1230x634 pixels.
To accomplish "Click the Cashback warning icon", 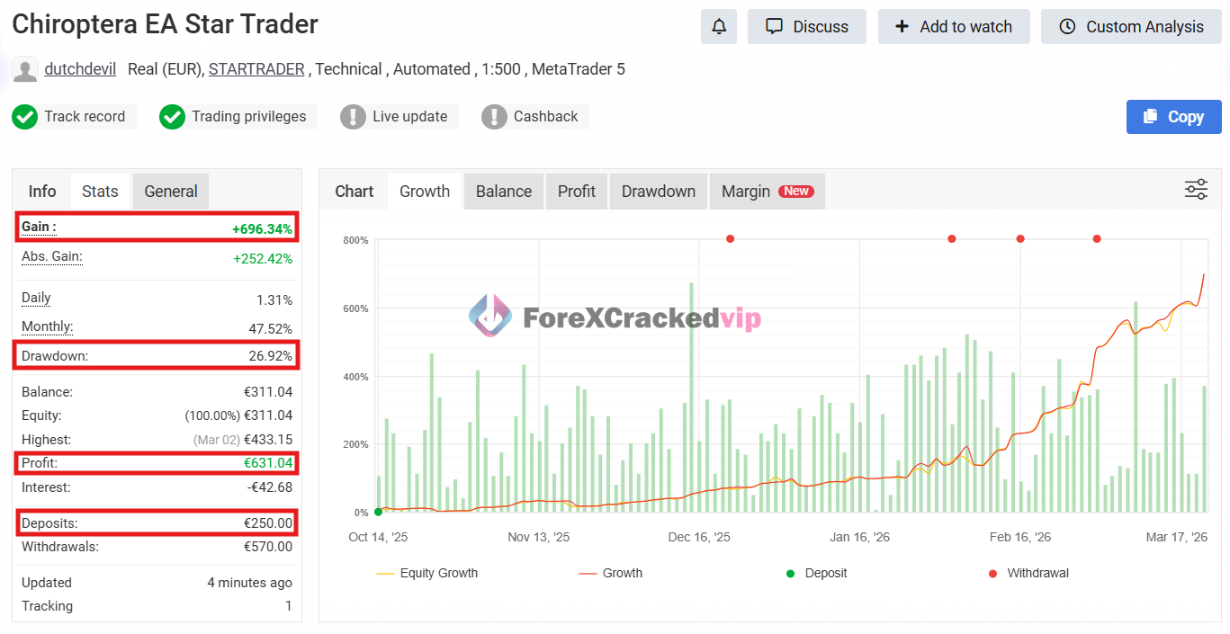I will [494, 117].
